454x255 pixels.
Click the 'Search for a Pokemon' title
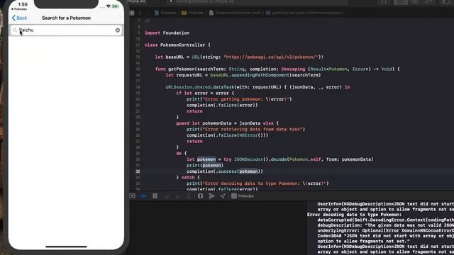coord(66,18)
